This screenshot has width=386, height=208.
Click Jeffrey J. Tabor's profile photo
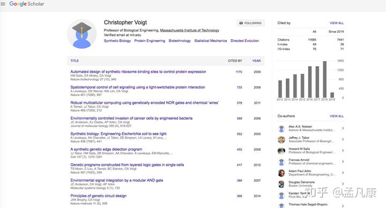coord(281,140)
